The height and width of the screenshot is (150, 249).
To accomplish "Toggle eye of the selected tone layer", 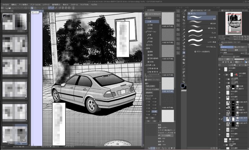I will pyautogui.click(x=220, y=119).
